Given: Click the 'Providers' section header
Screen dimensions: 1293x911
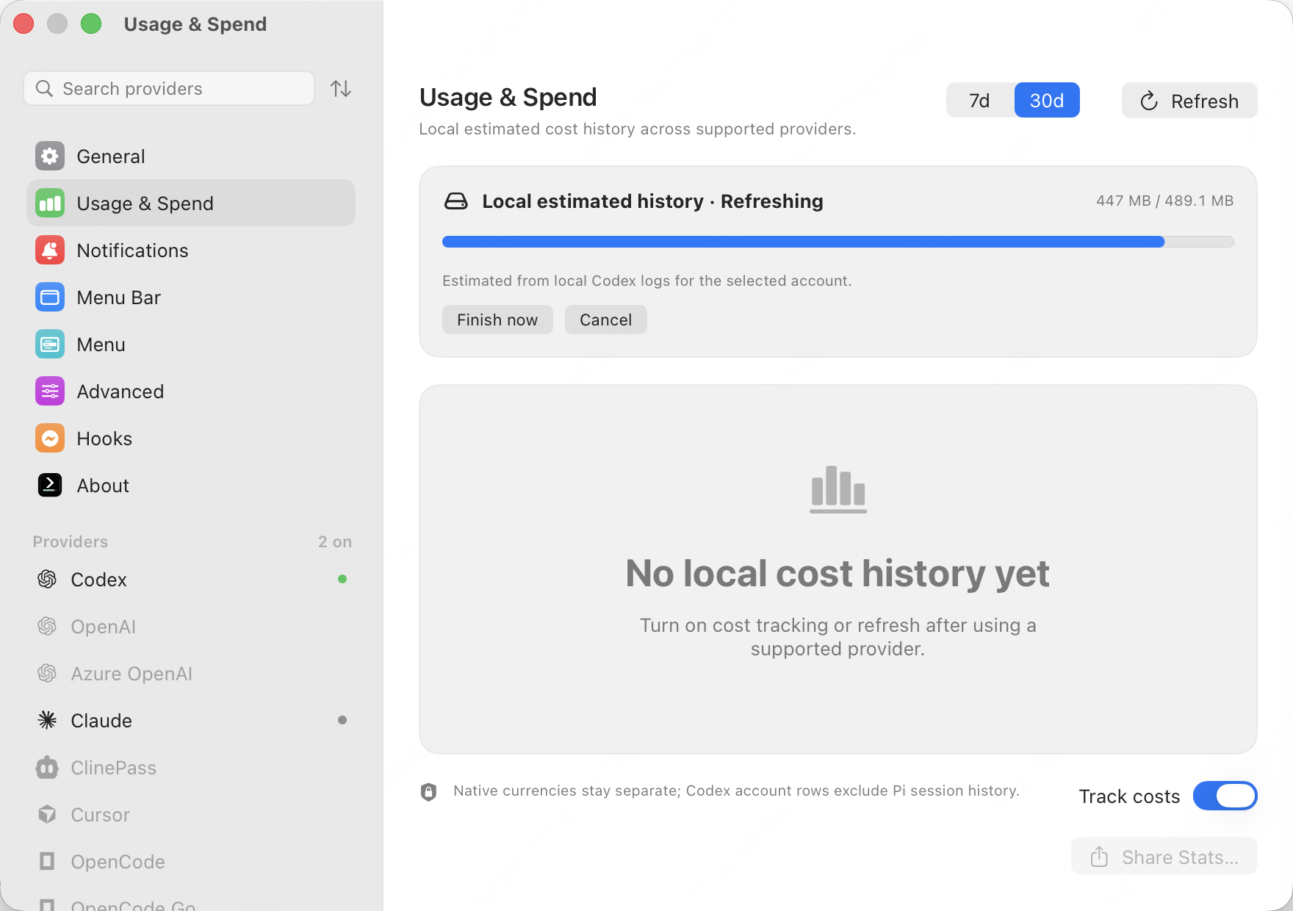Looking at the screenshot, I should 71,541.
